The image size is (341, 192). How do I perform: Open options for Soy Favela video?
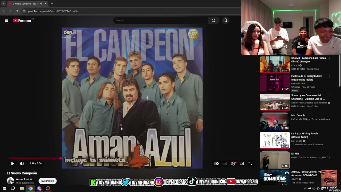tap(330, 134)
